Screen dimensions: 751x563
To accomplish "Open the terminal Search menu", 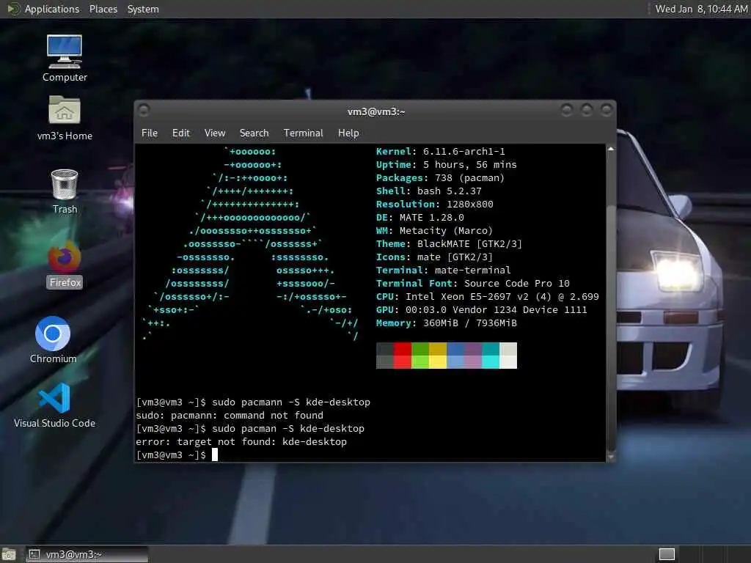I will (254, 133).
